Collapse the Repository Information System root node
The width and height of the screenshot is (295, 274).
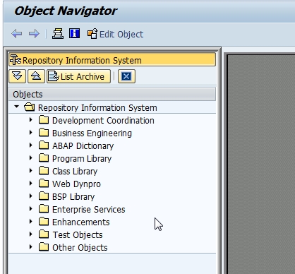[x=16, y=107]
